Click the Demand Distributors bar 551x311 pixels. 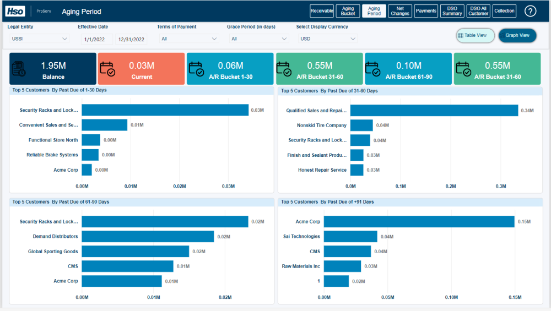coord(148,237)
